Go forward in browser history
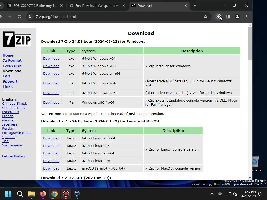The height and width of the screenshot is (200, 267). point(10,17)
